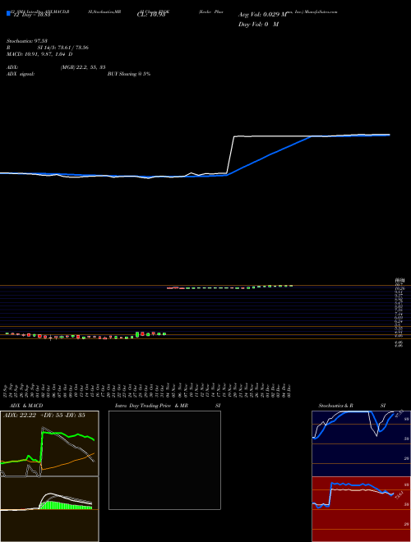Click the 'CL: 10.93' close price text
The width and height of the screenshot is (411, 542).
(151, 15)
